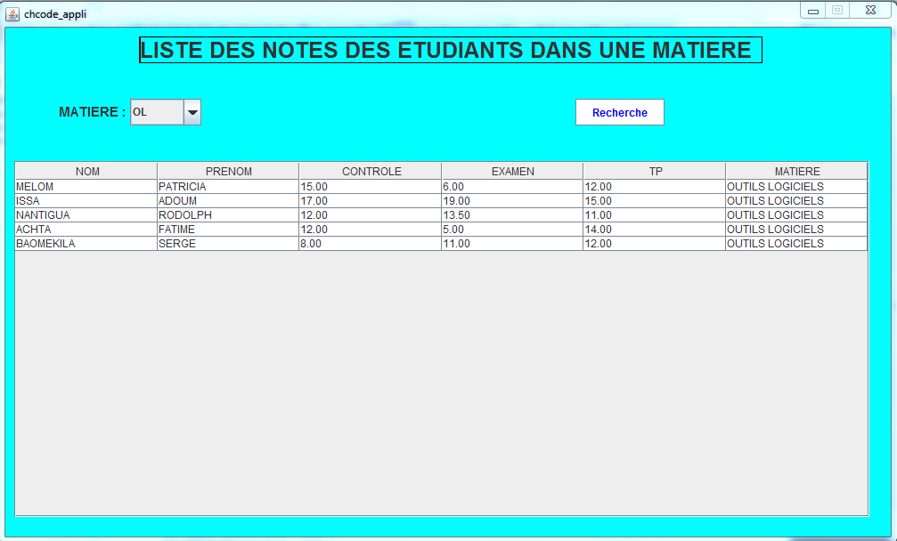Screen dimensions: 897x541
Task: Open the MATIERE combo box dropdown arrow
Action: pos(192,112)
